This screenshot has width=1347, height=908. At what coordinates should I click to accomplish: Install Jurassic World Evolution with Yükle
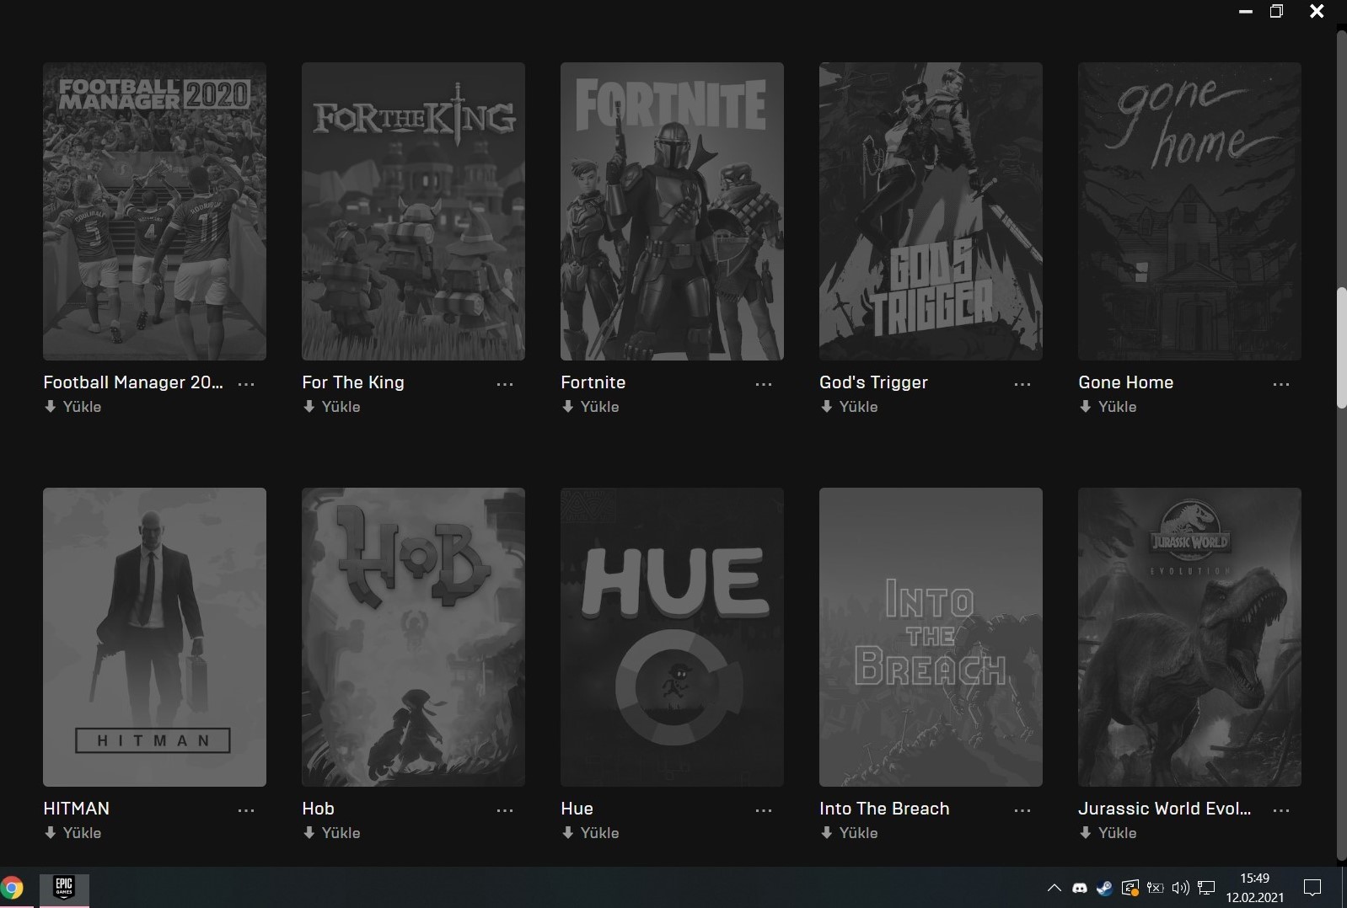point(1108,833)
